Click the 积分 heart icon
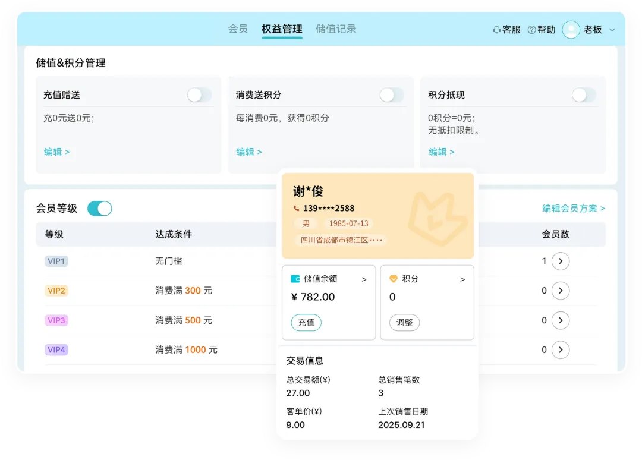Viewport: 642px width, 460px height. point(394,279)
